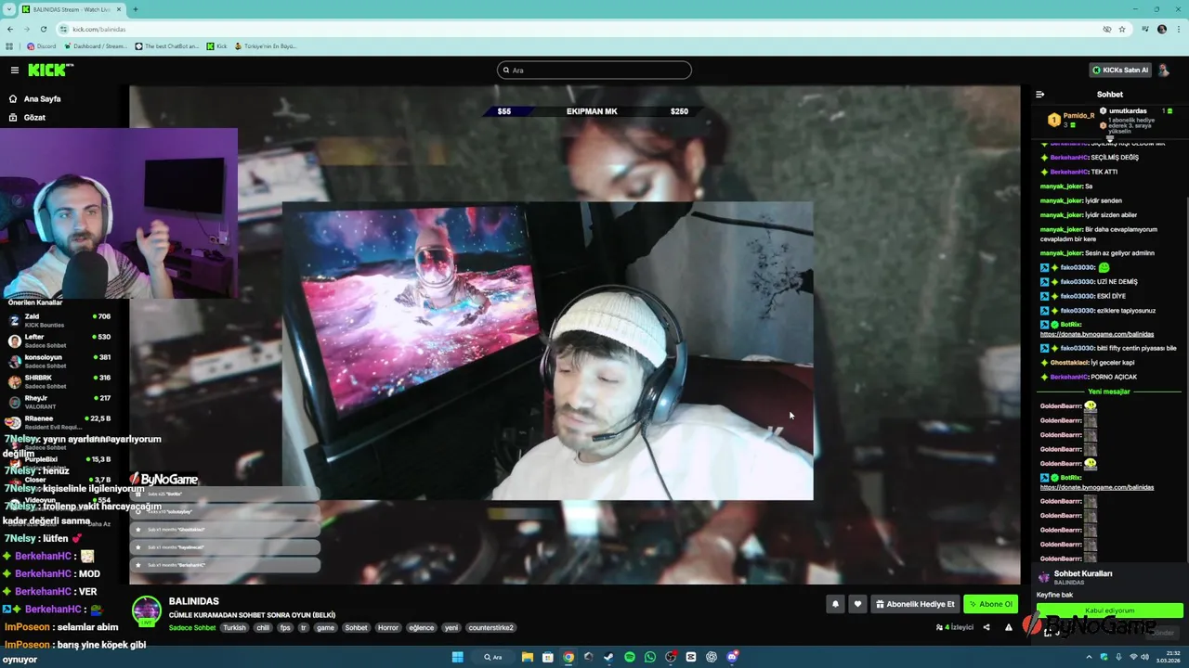The width and height of the screenshot is (1189, 668).
Task: Select the eğlence tag
Action: coord(422,627)
